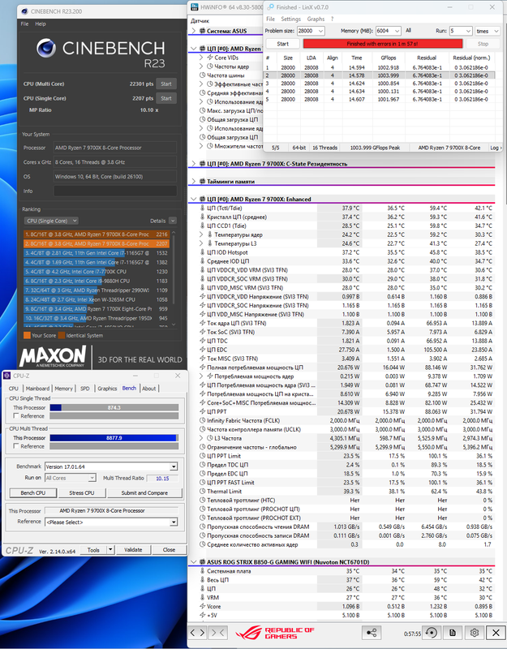Click CPU-Z window title icon
This screenshot has height=649, width=507.
click(6, 376)
